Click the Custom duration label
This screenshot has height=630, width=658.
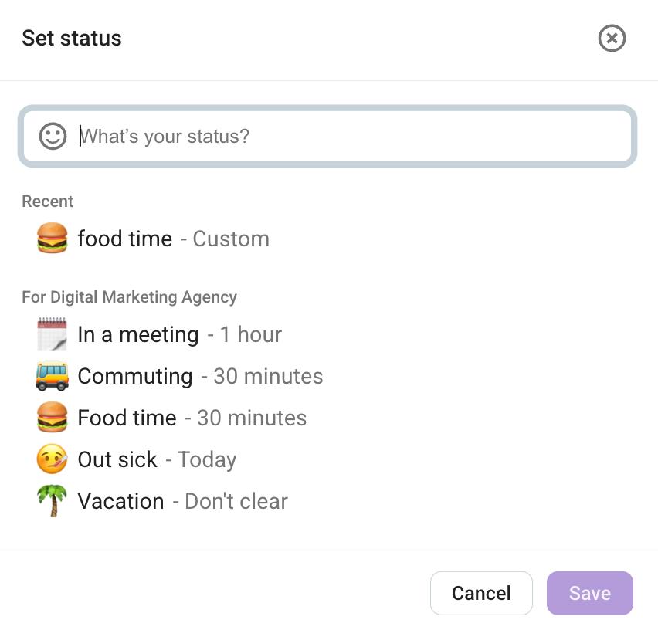coord(231,239)
